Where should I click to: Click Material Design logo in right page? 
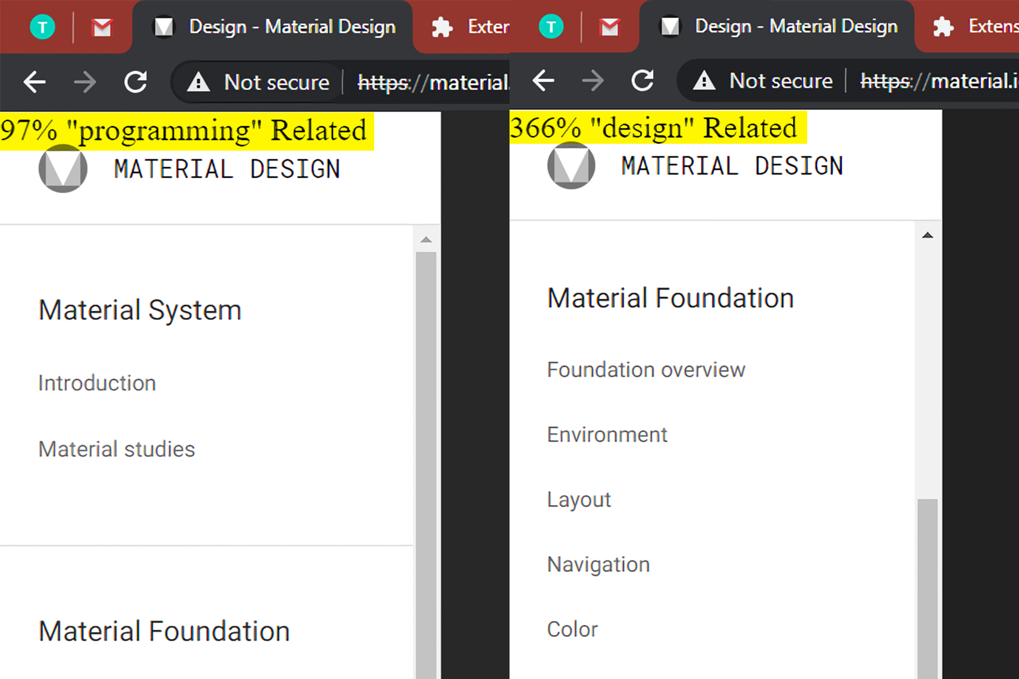[571, 166]
